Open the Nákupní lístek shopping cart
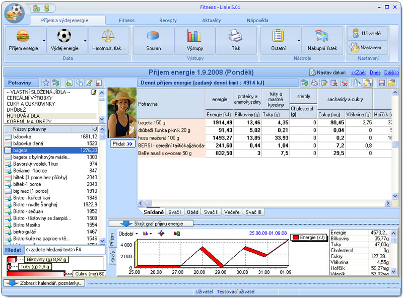This screenshot has height=298, width=403. tap(322, 36)
